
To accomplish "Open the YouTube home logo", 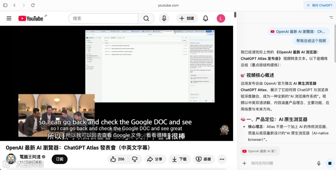I will click(x=31, y=18).
